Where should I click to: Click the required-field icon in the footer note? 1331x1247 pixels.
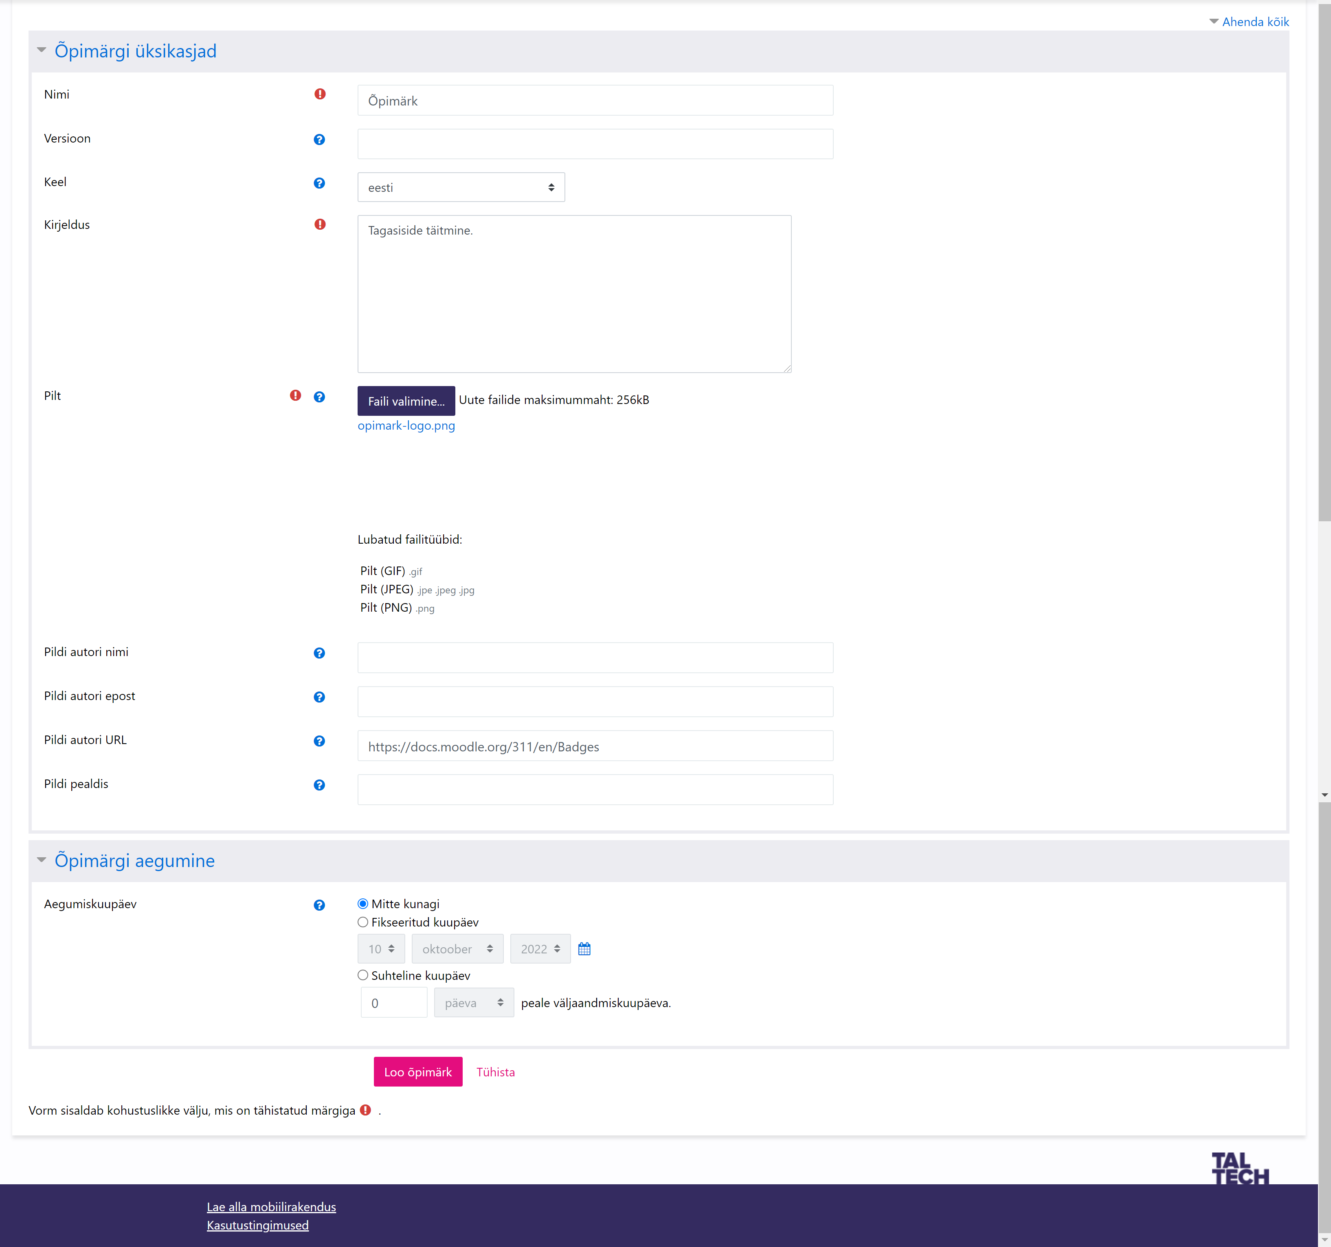(366, 1110)
